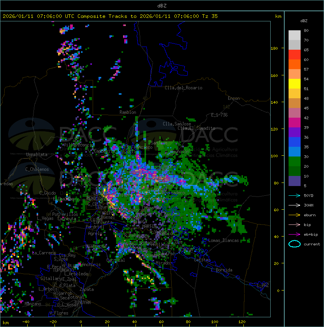Pick the bright green 30 dBZ band
The height and width of the screenshot is (327, 324).
(294, 161)
